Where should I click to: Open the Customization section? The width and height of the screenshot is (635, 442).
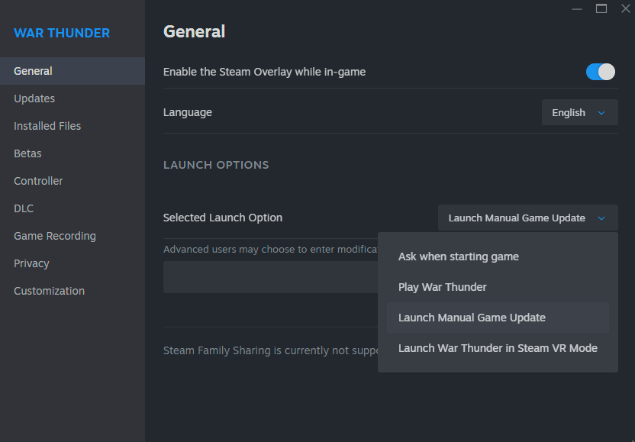[x=49, y=291]
